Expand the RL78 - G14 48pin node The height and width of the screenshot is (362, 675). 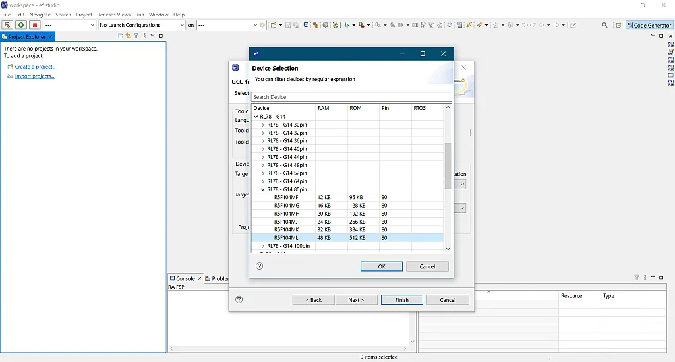tap(262, 166)
